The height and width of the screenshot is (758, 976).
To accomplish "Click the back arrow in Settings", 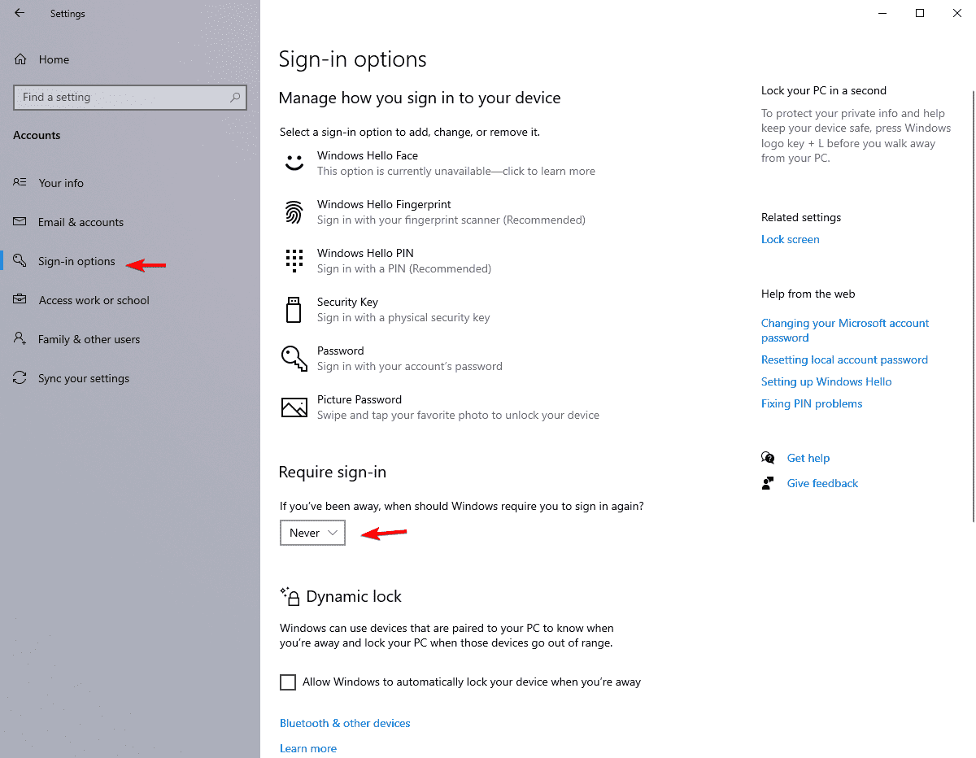I will (20, 13).
